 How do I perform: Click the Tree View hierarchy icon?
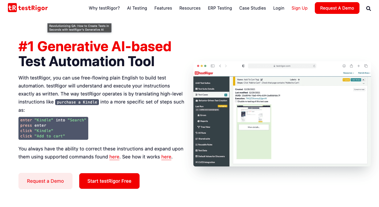tap(199, 127)
